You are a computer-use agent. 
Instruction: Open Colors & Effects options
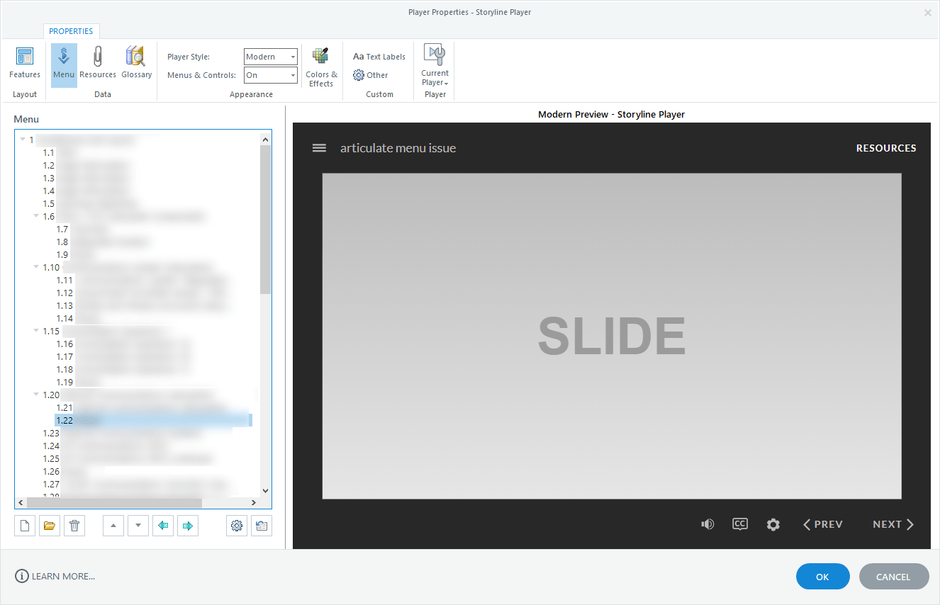tap(321, 67)
